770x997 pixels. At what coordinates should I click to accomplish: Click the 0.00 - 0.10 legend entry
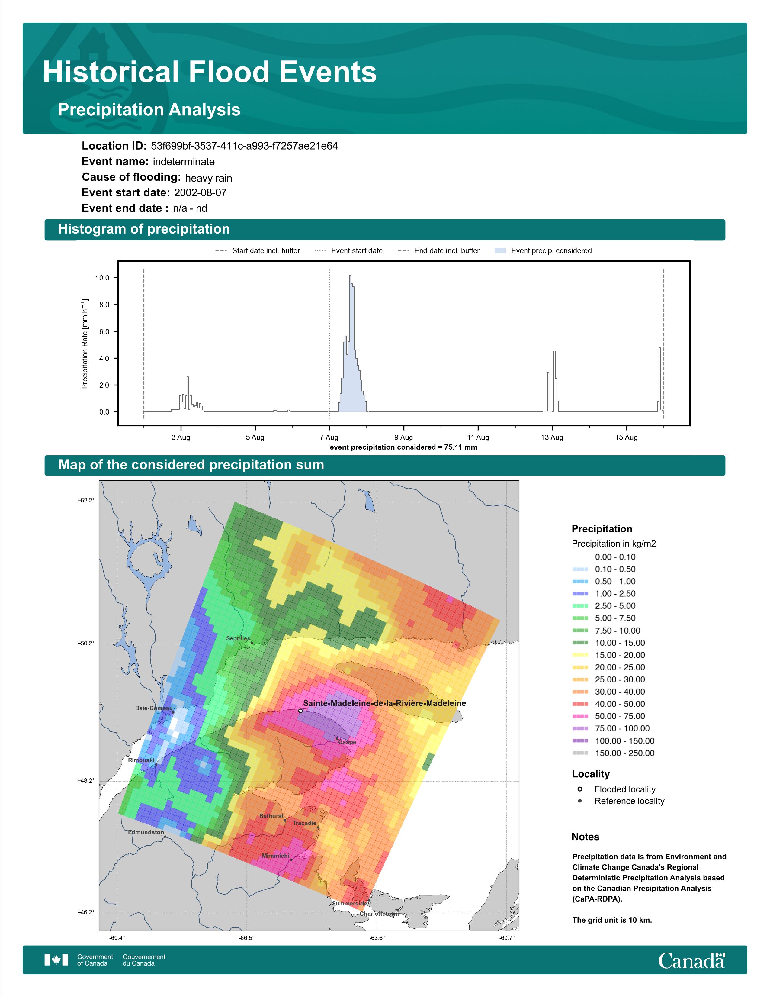point(615,557)
